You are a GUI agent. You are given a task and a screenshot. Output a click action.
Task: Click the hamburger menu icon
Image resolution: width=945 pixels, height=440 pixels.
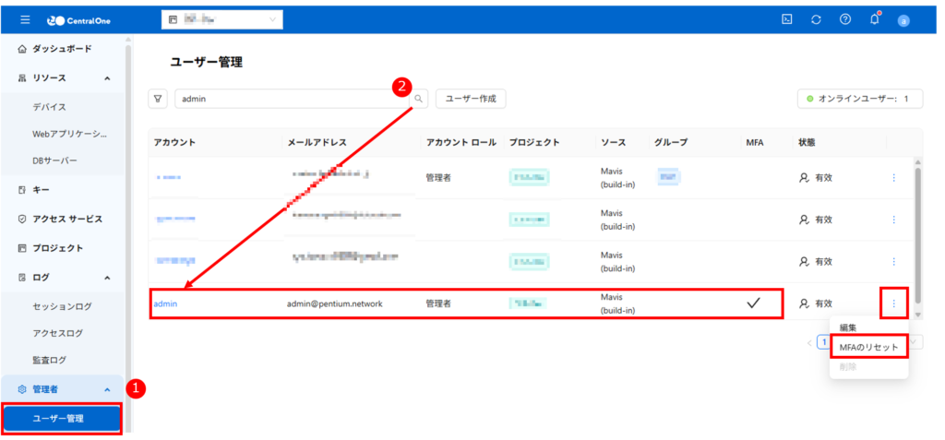point(25,19)
